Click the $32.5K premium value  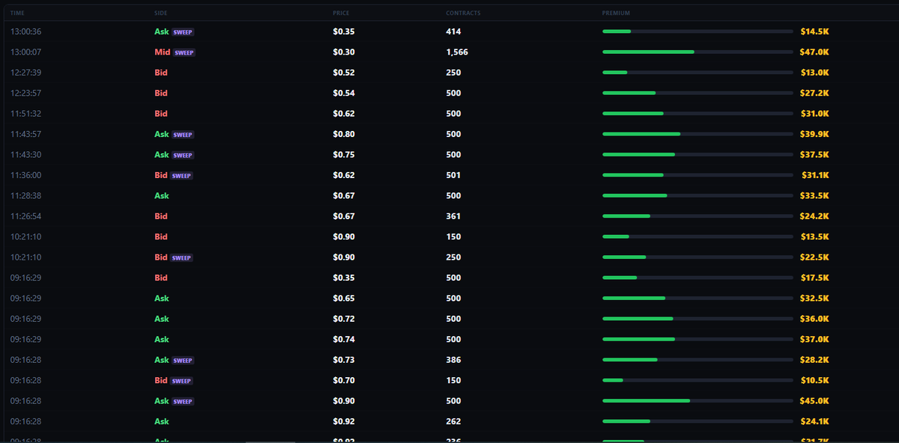pyautogui.click(x=814, y=299)
